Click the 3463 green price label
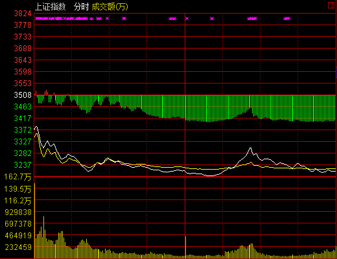This screenshot has width=337, height=259. pos(23,107)
